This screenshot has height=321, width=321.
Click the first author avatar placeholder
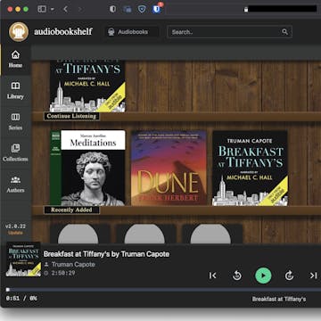click(78, 234)
